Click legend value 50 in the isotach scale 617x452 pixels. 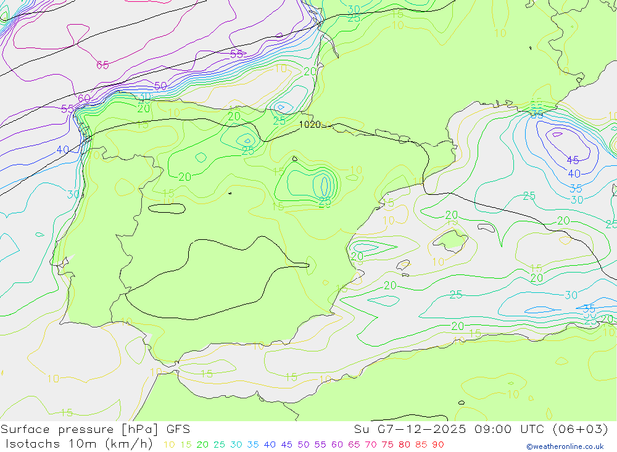[x=304, y=445]
